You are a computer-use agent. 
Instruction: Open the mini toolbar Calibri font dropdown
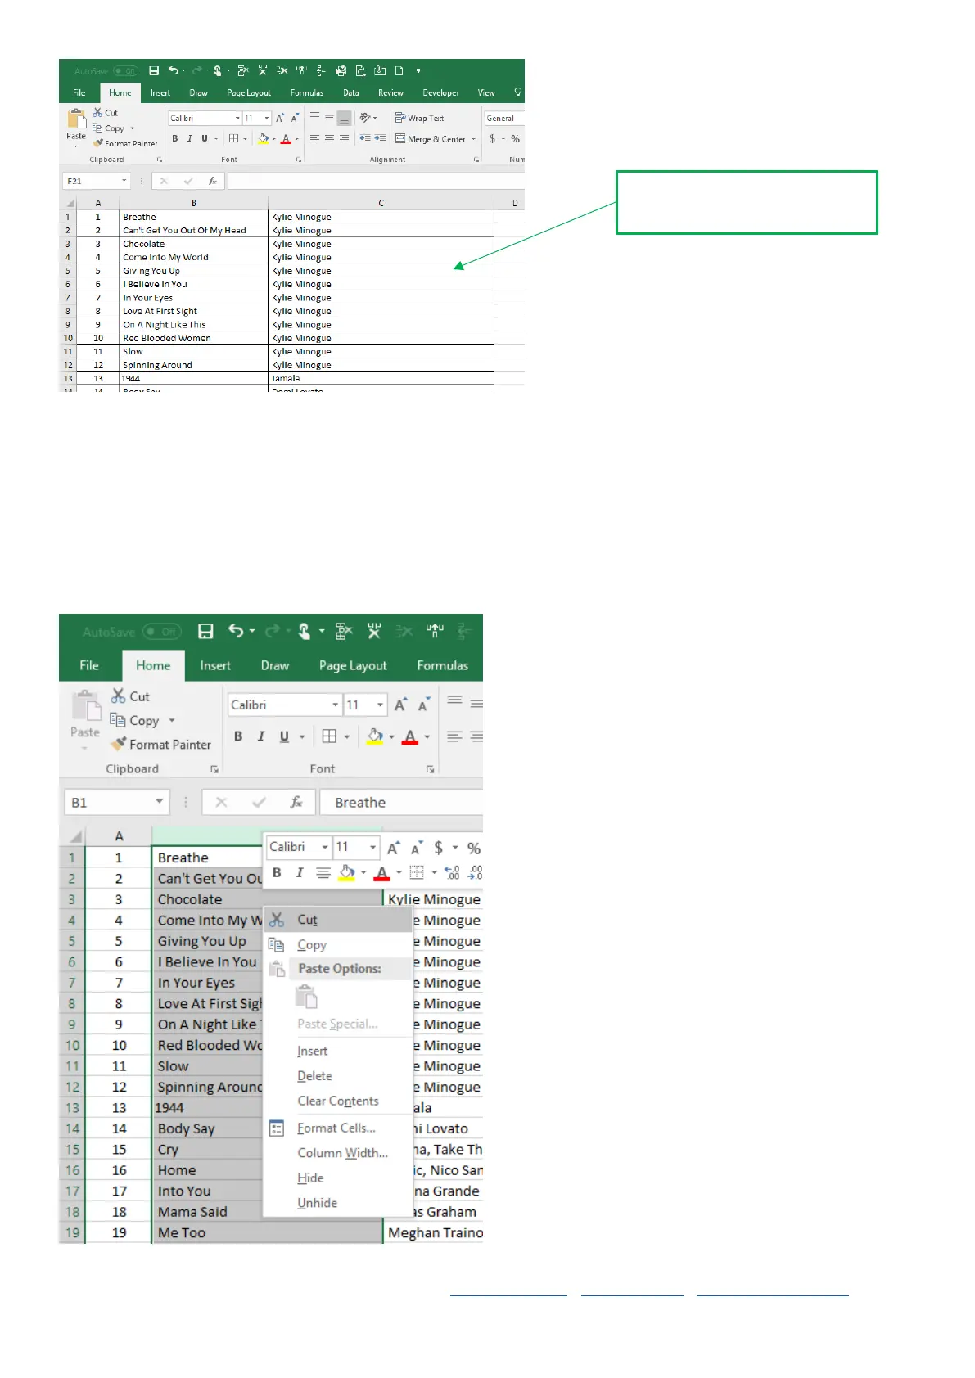pyautogui.click(x=325, y=847)
